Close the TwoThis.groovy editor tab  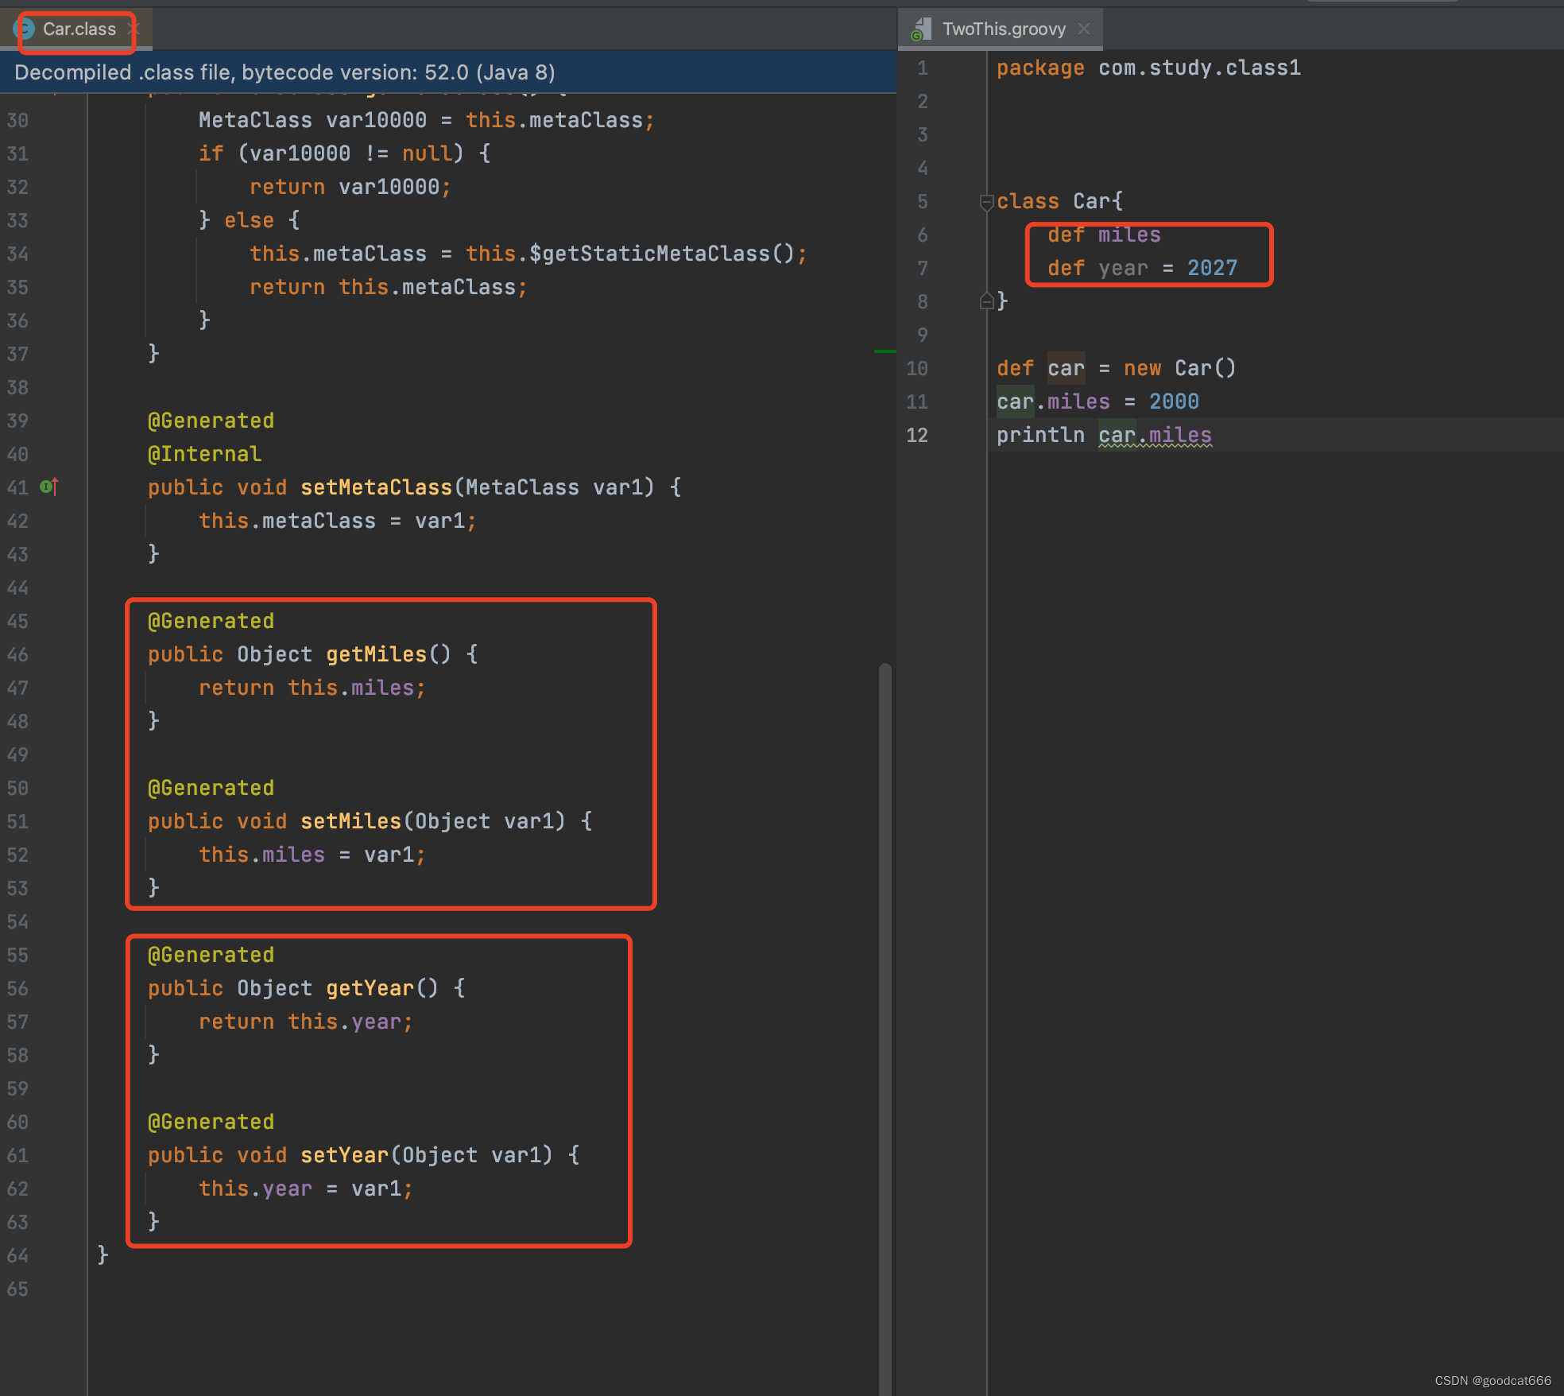click(x=1084, y=29)
